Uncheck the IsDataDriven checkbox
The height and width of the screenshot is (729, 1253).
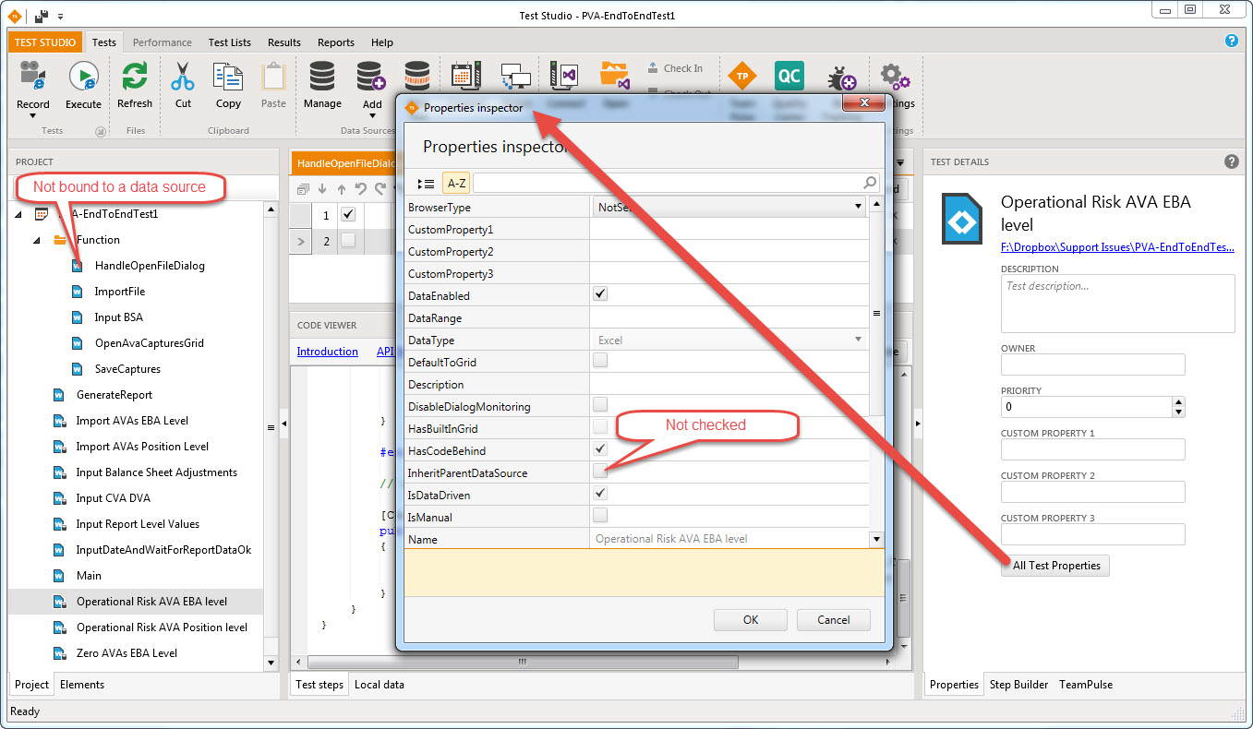click(x=600, y=494)
